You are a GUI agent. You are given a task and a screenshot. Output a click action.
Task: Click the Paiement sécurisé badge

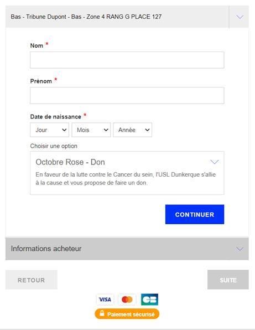(127, 314)
